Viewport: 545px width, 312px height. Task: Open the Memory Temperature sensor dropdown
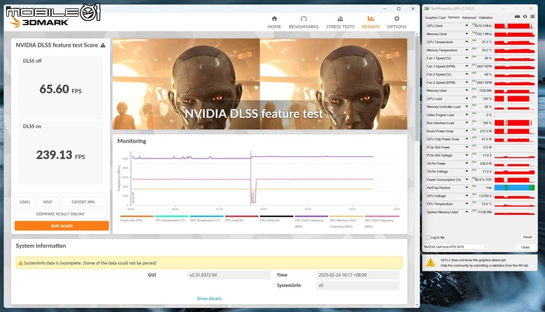click(x=467, y=50)
